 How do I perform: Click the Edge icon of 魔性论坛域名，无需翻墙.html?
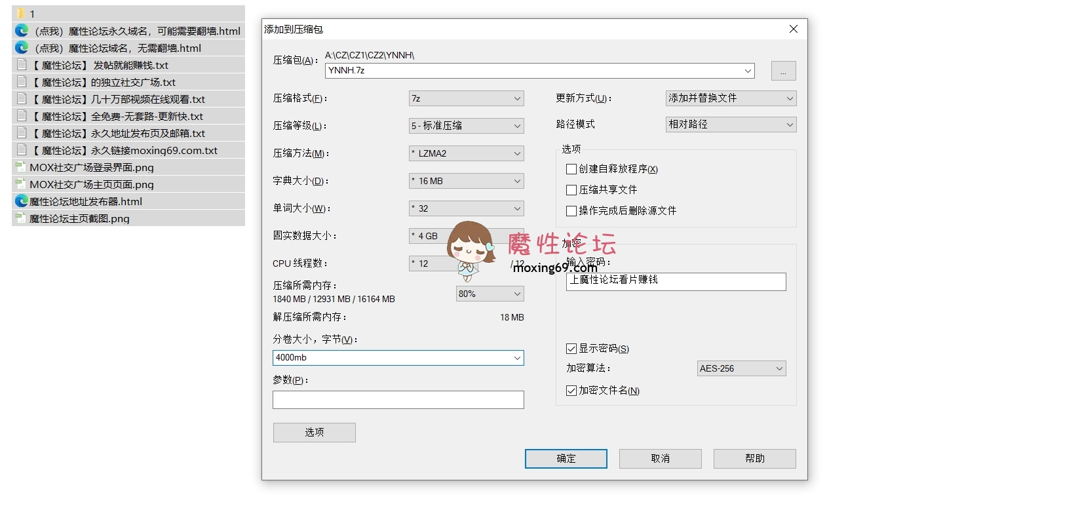tap(22, 48)
